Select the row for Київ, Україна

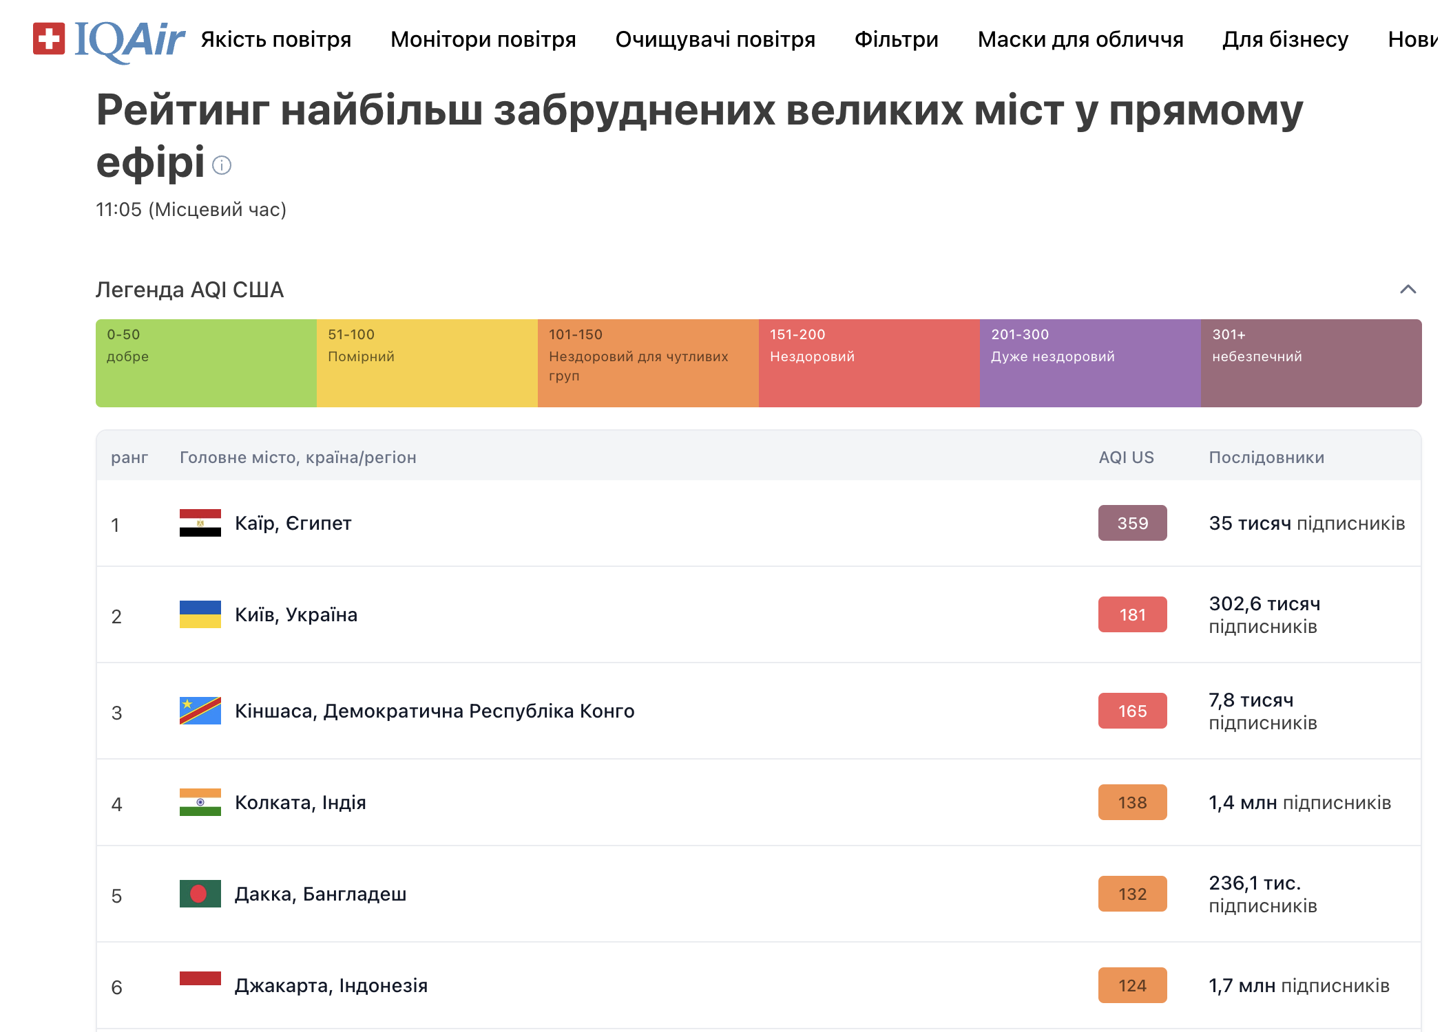coord(296,615)
